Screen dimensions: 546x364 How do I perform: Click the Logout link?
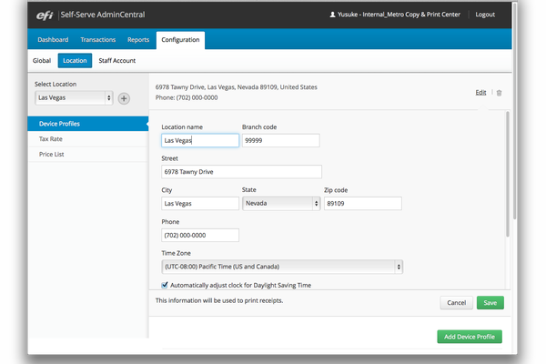point(485,15)
